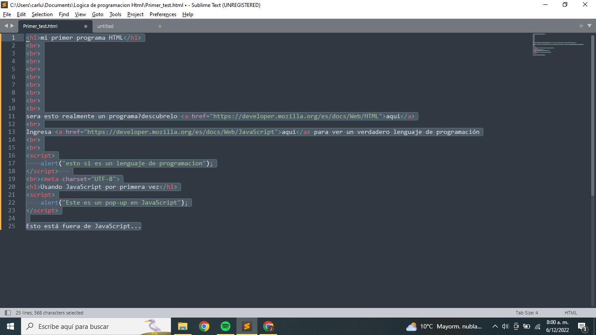
Task: Click the opening script tag on line 16
Action: click(41, 155)
